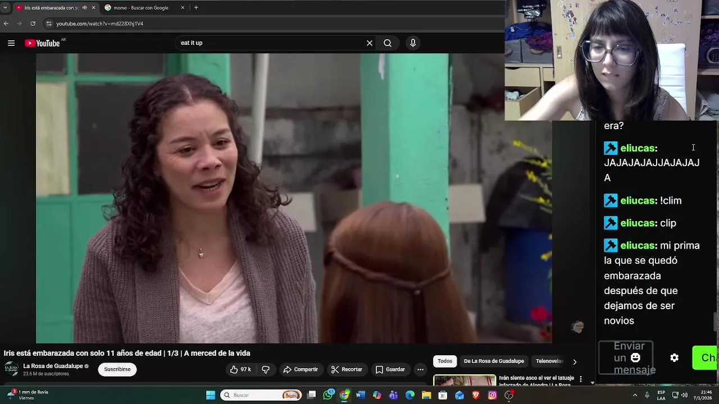
Task: Open Google Chrome in the taskbar
Action: coord(344,395)
